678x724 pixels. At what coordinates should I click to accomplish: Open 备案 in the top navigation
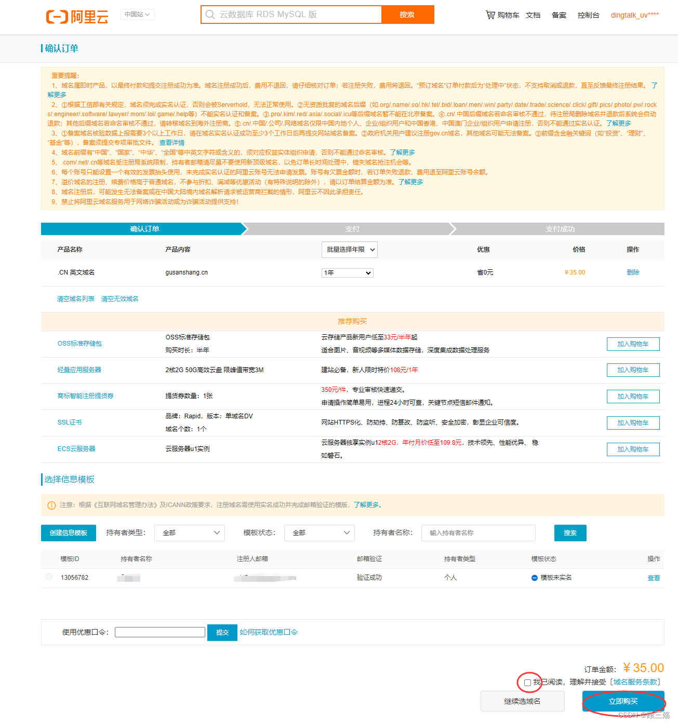559,15
